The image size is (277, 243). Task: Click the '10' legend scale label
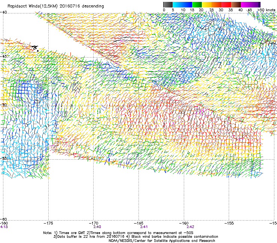183,10
